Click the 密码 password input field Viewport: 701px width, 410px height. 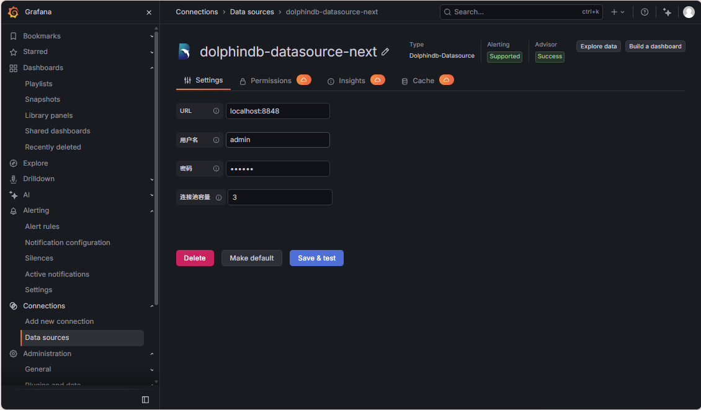pos(278,169)
